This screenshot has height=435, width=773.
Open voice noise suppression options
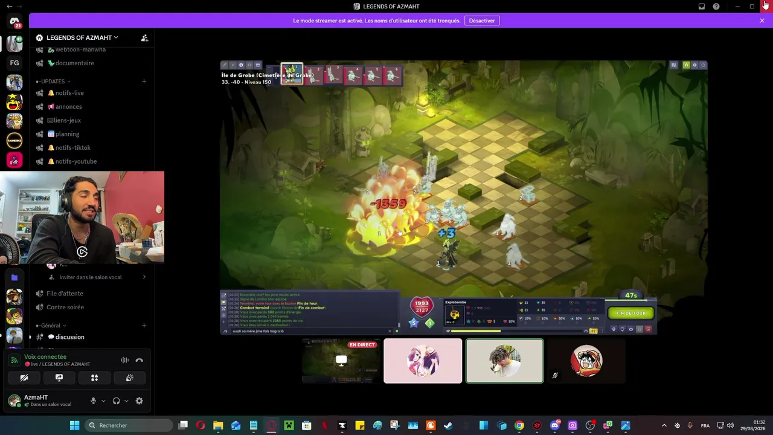124,360
